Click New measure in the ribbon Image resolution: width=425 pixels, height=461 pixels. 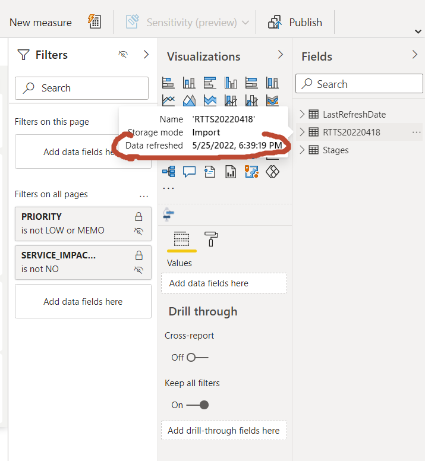[40, 23]
